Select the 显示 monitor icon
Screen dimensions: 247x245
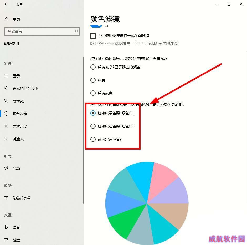tap(6, 76)
